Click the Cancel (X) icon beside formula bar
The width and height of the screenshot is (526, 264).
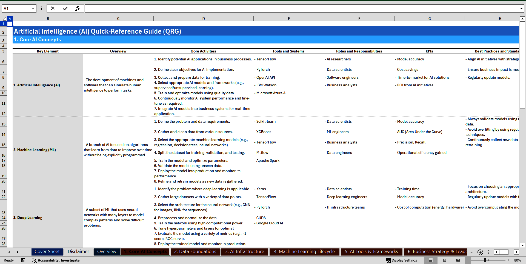click(x=53, y=8)
